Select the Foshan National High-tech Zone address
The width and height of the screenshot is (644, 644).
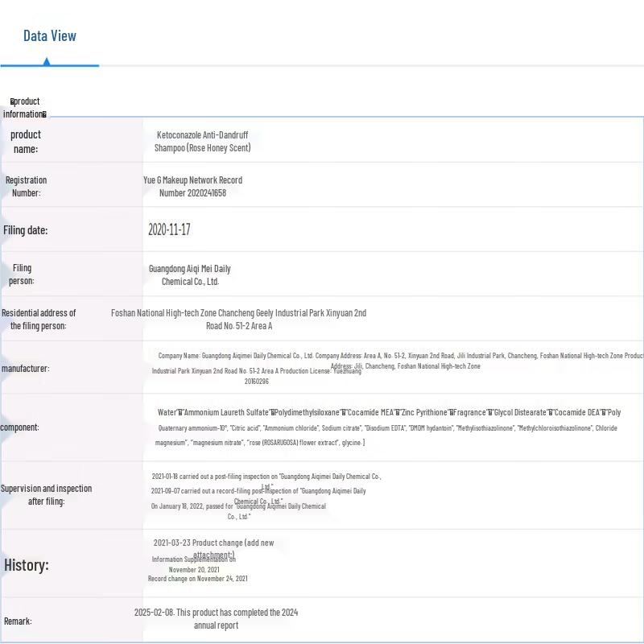(x=238, y=319)
